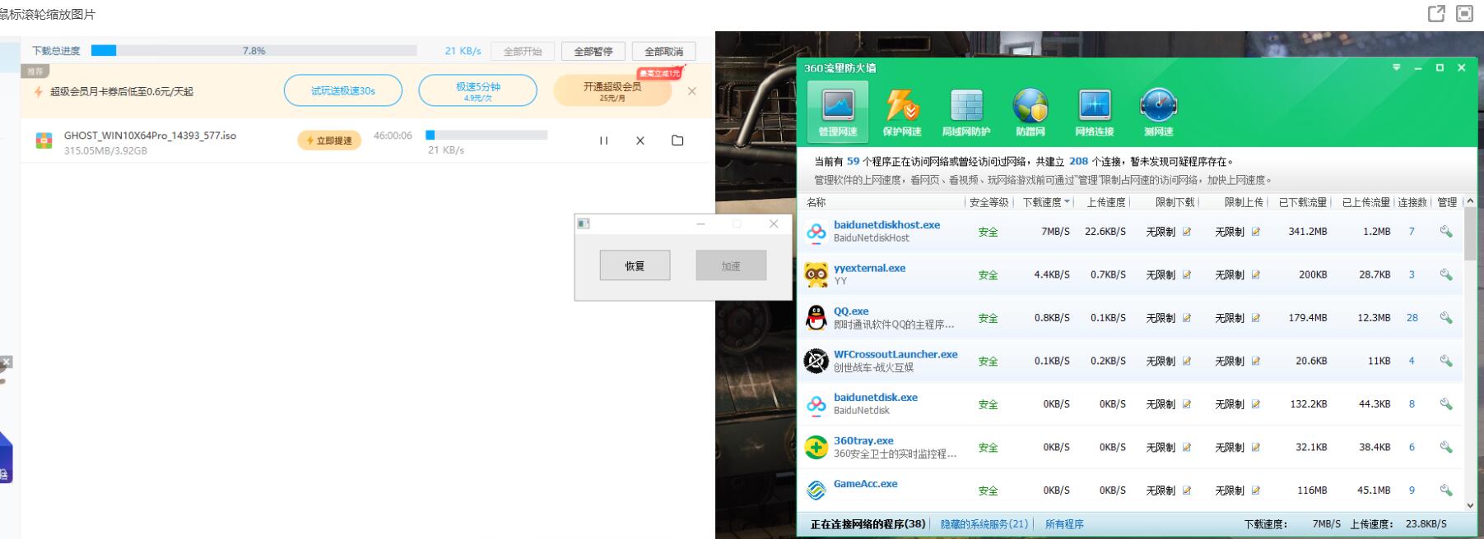The width and height of the screenshot is (1484, 539).
Task: Select WFCrossoutLauncher.exe process name
Action: [896, 354]
